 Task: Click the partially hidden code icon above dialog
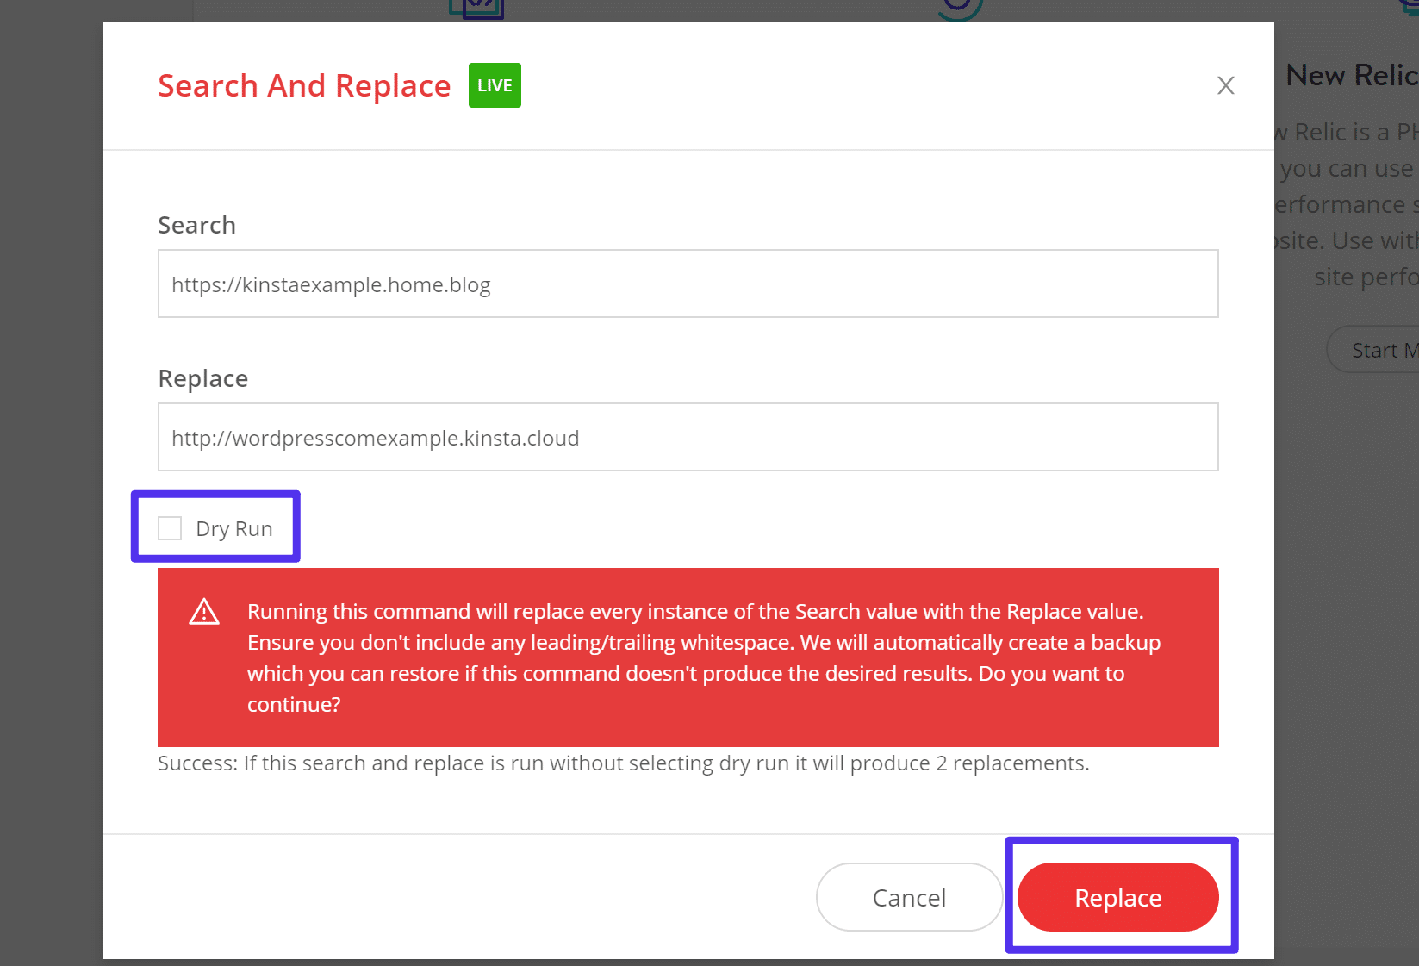476,9
